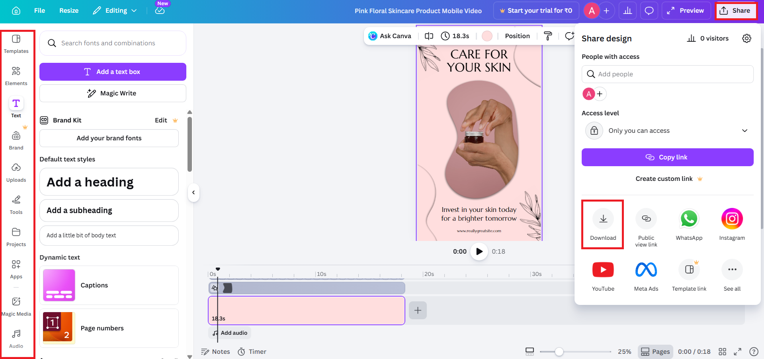Open the Projects tab
This screenshot has height=359, width=764.
[x=16, y=237]
